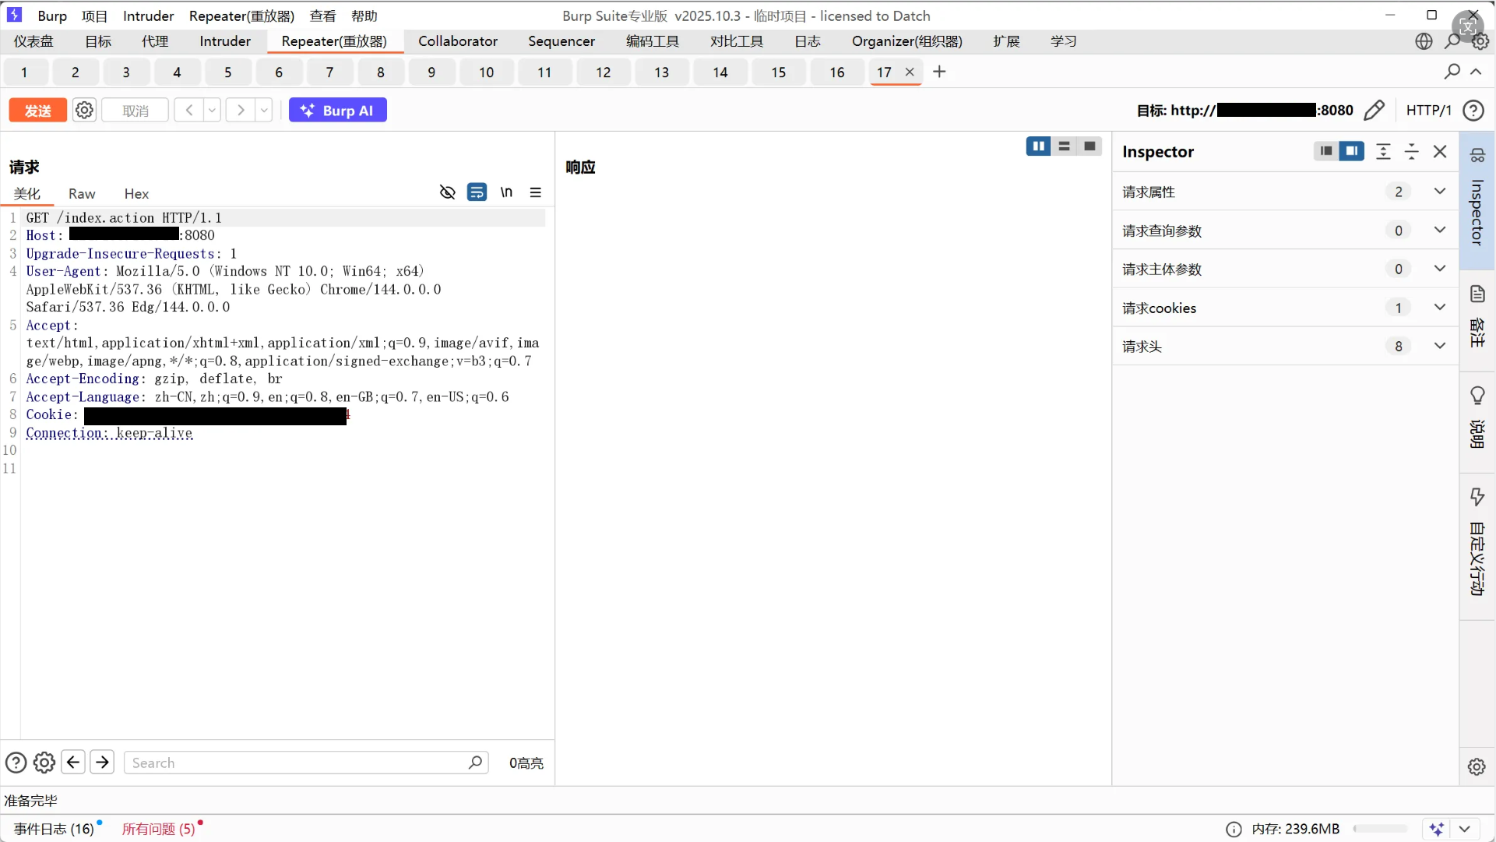
Task: Jump to next search match arrow
Action: 102,762
